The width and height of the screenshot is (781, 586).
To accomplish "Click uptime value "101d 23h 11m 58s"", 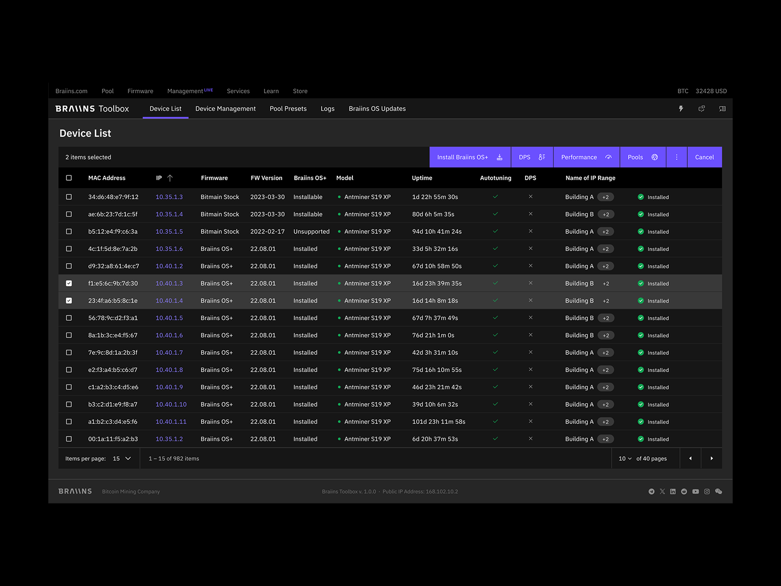I will pos(439,422).
